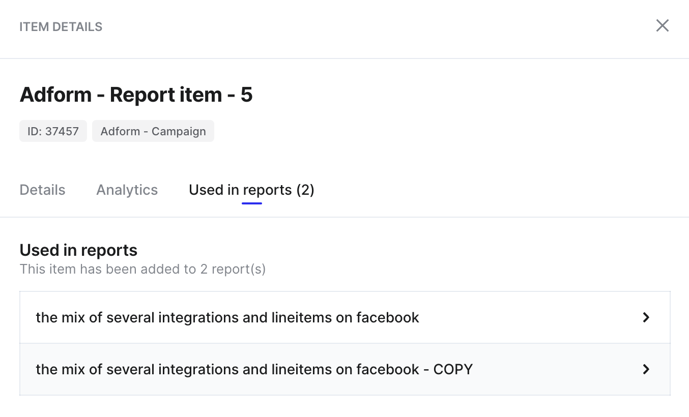This screenshot has width=689, height=417.
Task: Click the Adform - Campaign tag
Action: [x=153, y=131]
